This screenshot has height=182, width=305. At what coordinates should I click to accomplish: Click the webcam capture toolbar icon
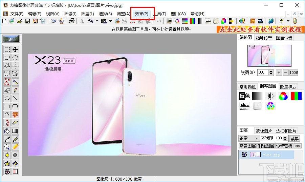62,21
